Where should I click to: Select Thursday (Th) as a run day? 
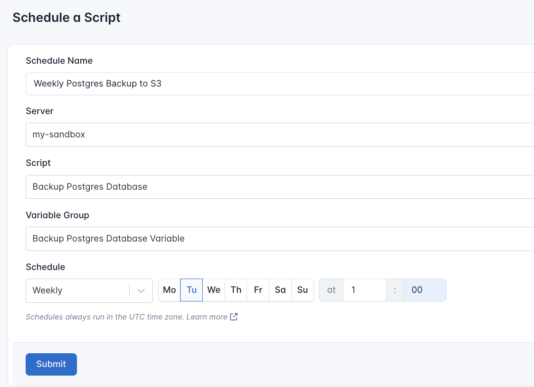click(236, 290)
